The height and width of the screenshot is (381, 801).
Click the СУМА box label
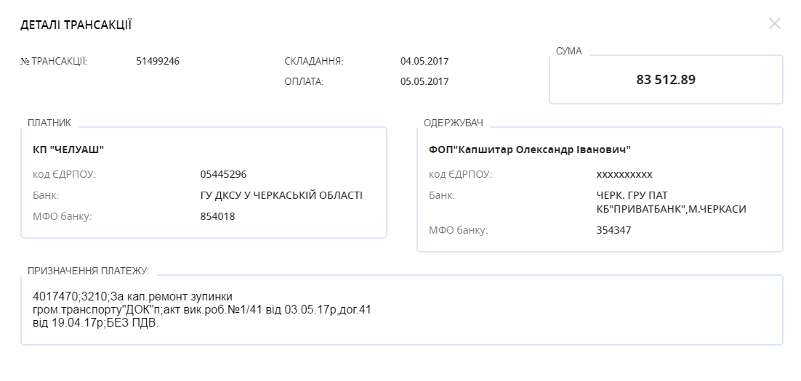point(568,51)
